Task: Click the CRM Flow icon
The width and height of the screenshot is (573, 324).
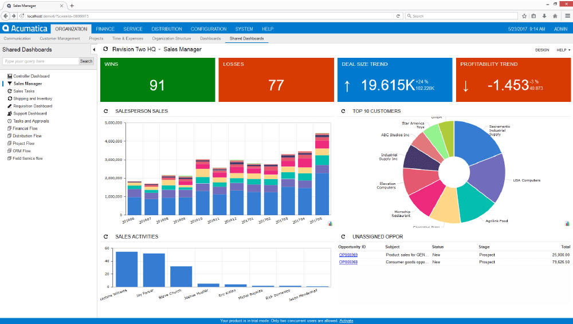Action: click(10, 151)
